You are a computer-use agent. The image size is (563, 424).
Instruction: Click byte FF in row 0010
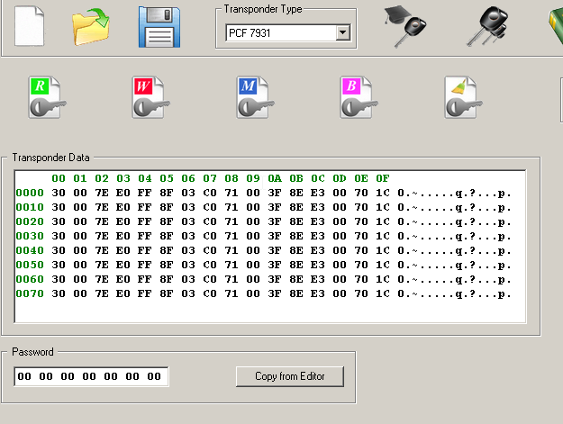(145, 207)
